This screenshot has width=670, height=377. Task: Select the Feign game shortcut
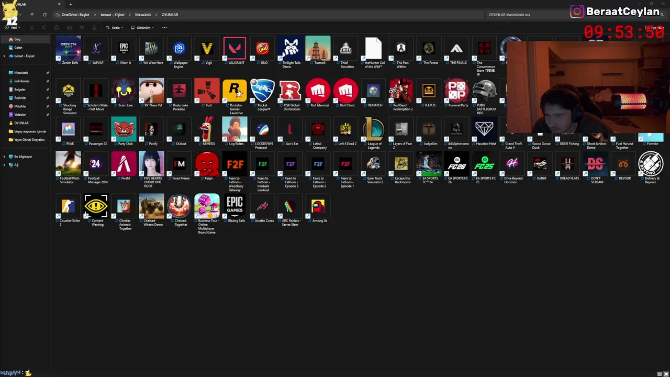[207, 166]
